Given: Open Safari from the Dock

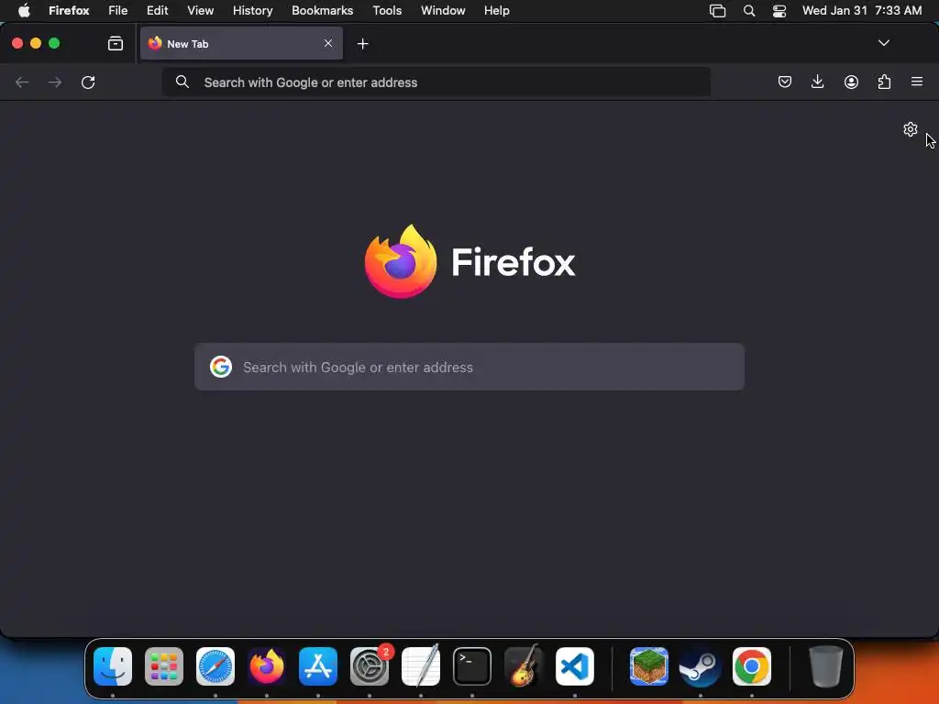Looking at the screenshot, I should pyautogui.click(x=215, y=666).
